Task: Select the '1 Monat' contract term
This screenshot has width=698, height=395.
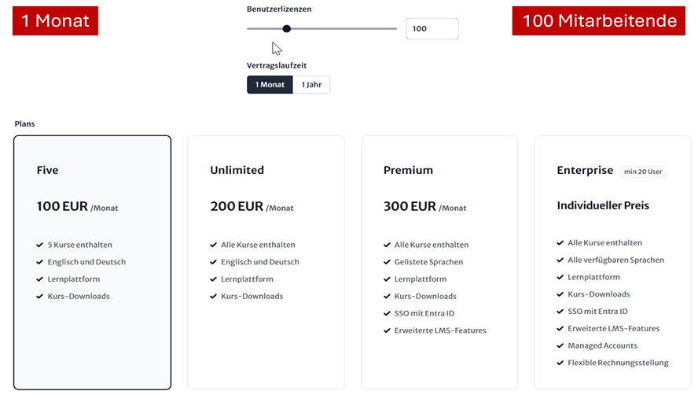Action: 270,85
